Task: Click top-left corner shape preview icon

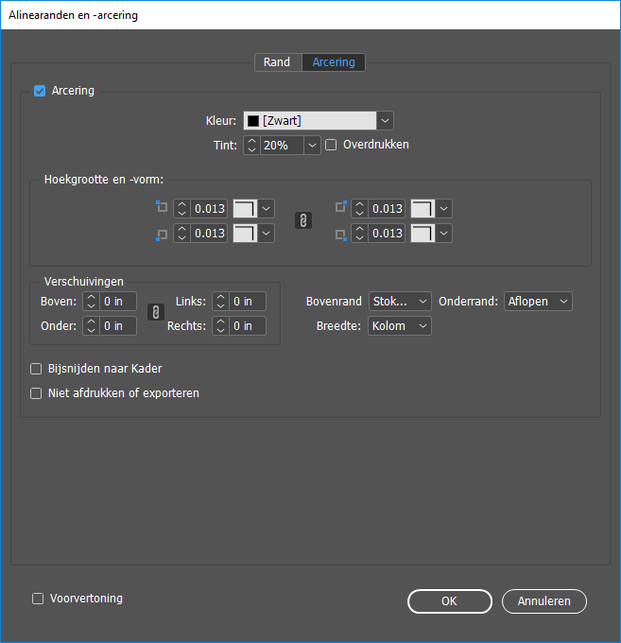Action: [x=245, y=208]
